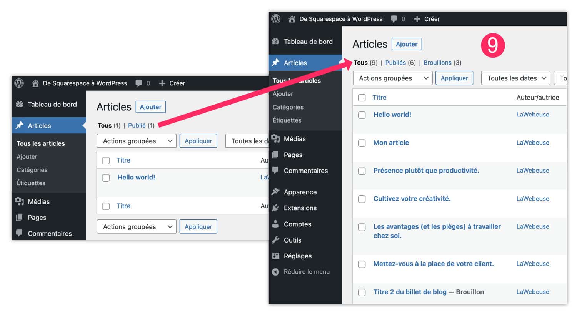577x314 pixels.
Task: Tick the bottom select-all checkbox in left window
Action: tap(106, 206)
